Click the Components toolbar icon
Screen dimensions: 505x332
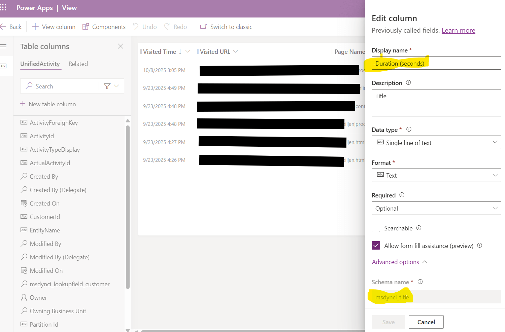tap(86, 27)
